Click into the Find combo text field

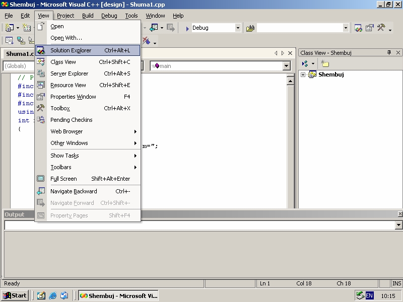(300, 28)
